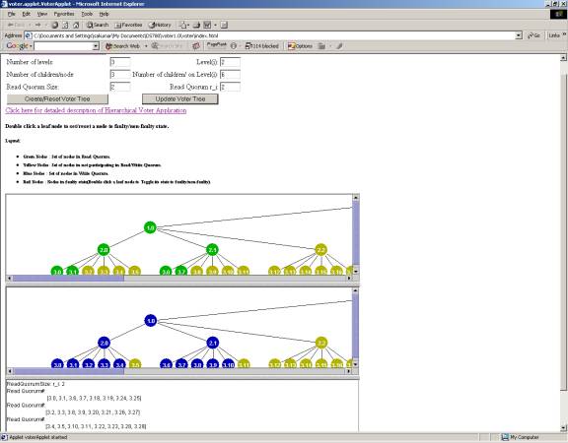Open the Favorites menu

(x=64, y=14)
